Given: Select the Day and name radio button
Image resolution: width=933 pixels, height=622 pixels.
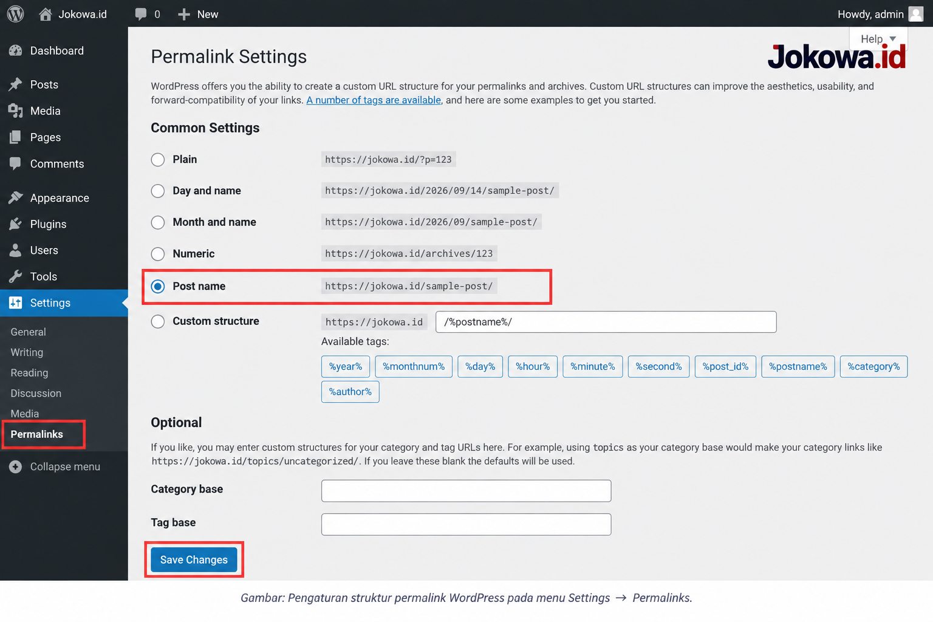Looking at the screenshot, I should click(158, 191).
